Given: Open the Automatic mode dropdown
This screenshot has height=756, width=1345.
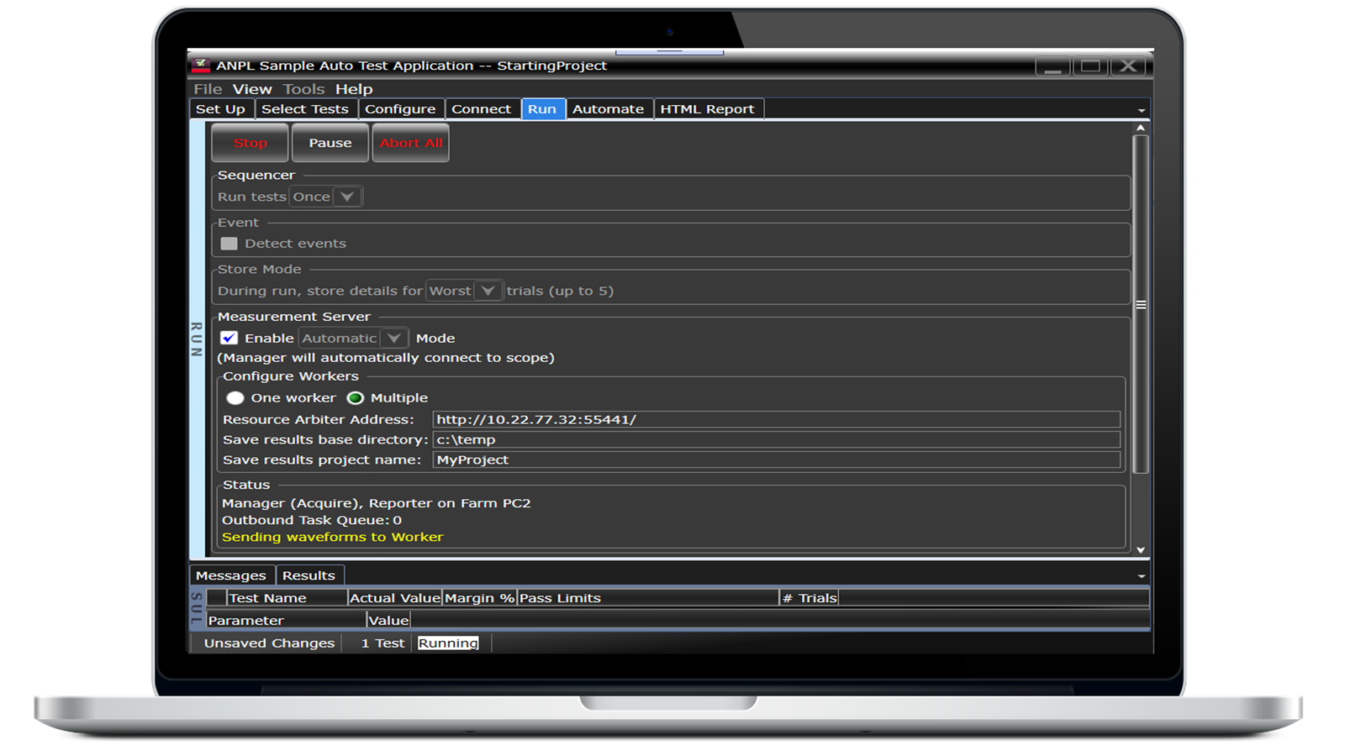Looking at the screenshot, I should (393, 339).
